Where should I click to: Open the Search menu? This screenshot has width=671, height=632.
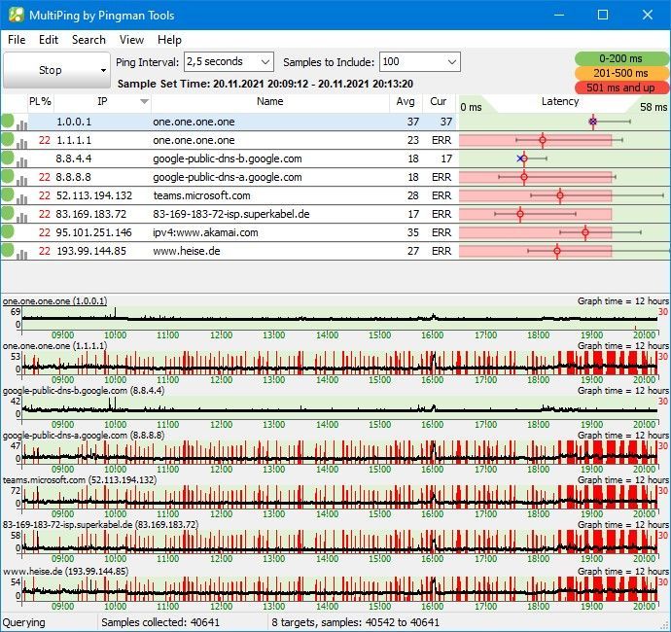(88, 40)
